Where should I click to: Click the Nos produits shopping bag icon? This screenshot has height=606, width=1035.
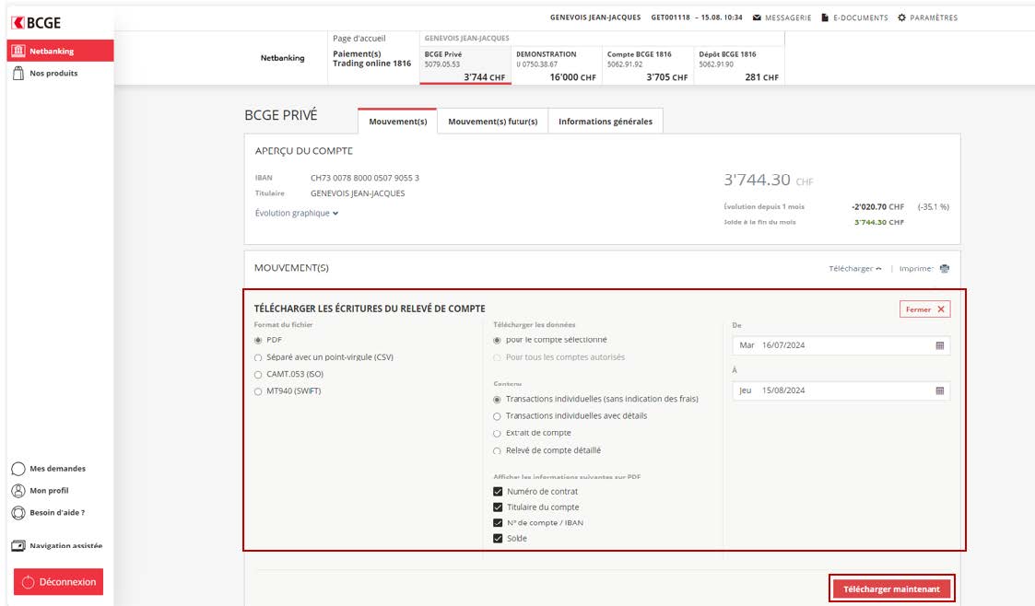coord(18,73)
